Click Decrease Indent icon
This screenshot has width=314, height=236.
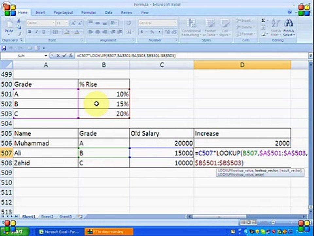pos(113,32)
